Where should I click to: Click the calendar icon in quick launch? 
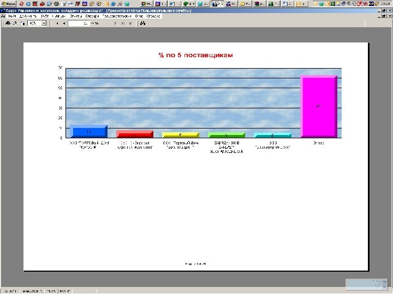tap(85, 4)
